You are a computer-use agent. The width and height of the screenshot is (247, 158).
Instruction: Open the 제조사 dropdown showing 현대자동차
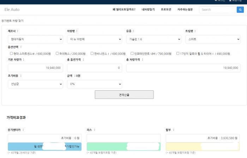35,39
